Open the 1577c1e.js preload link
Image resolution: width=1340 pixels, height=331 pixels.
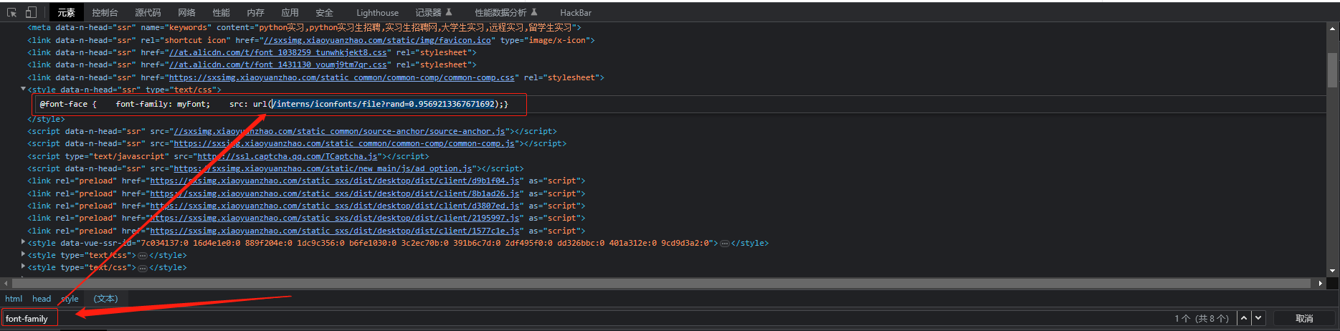[335, 231]
